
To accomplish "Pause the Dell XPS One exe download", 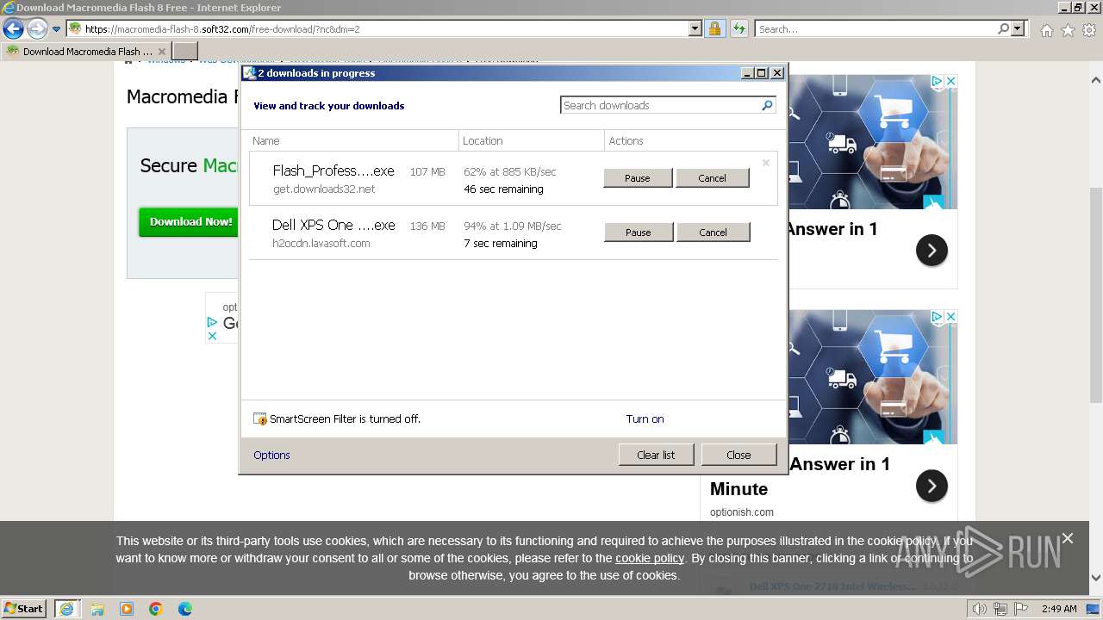I will click(639, 232).
